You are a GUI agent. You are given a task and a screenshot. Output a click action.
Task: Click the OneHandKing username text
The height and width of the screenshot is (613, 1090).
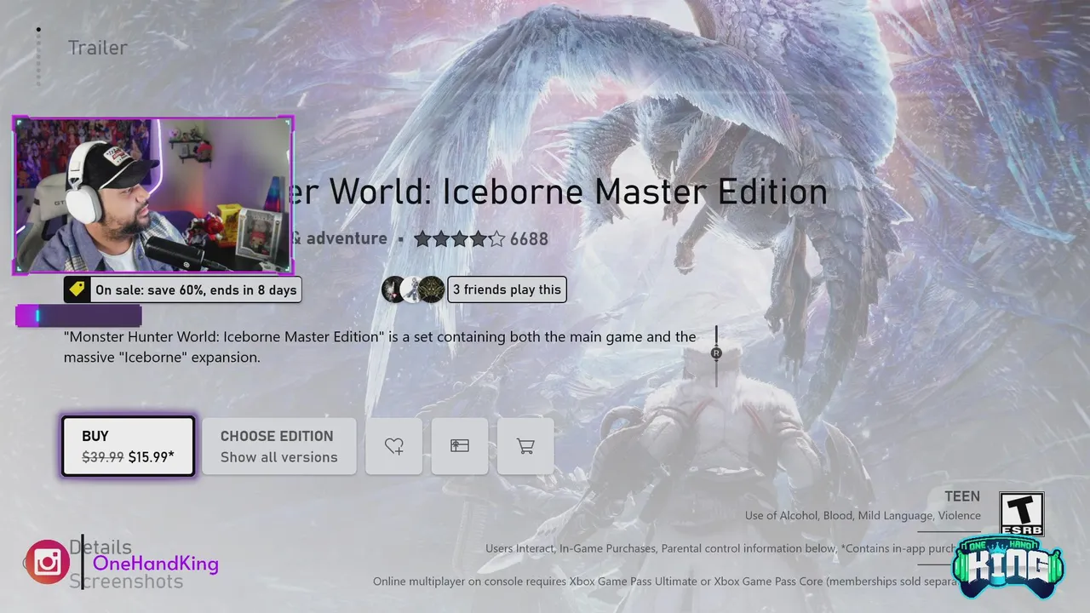tap(156, 564)
